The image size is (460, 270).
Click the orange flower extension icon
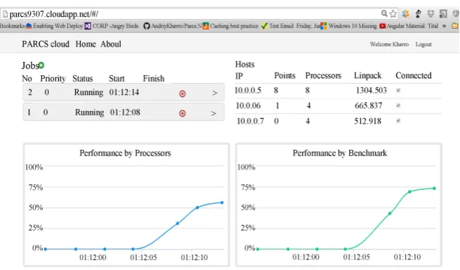point(406,13)
